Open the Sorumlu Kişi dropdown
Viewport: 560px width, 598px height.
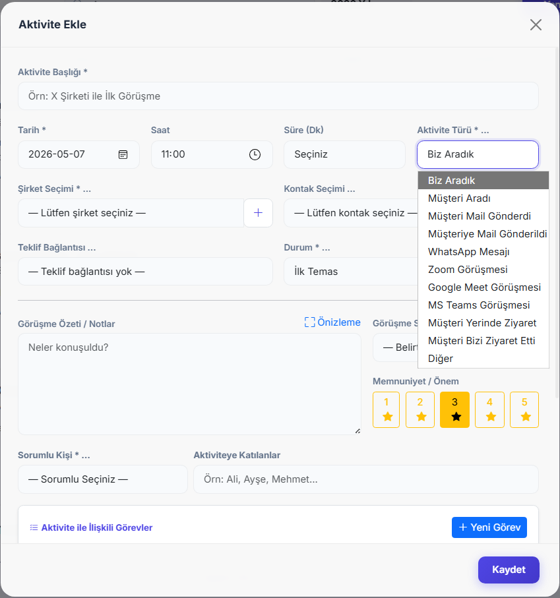tap(103, 479)
